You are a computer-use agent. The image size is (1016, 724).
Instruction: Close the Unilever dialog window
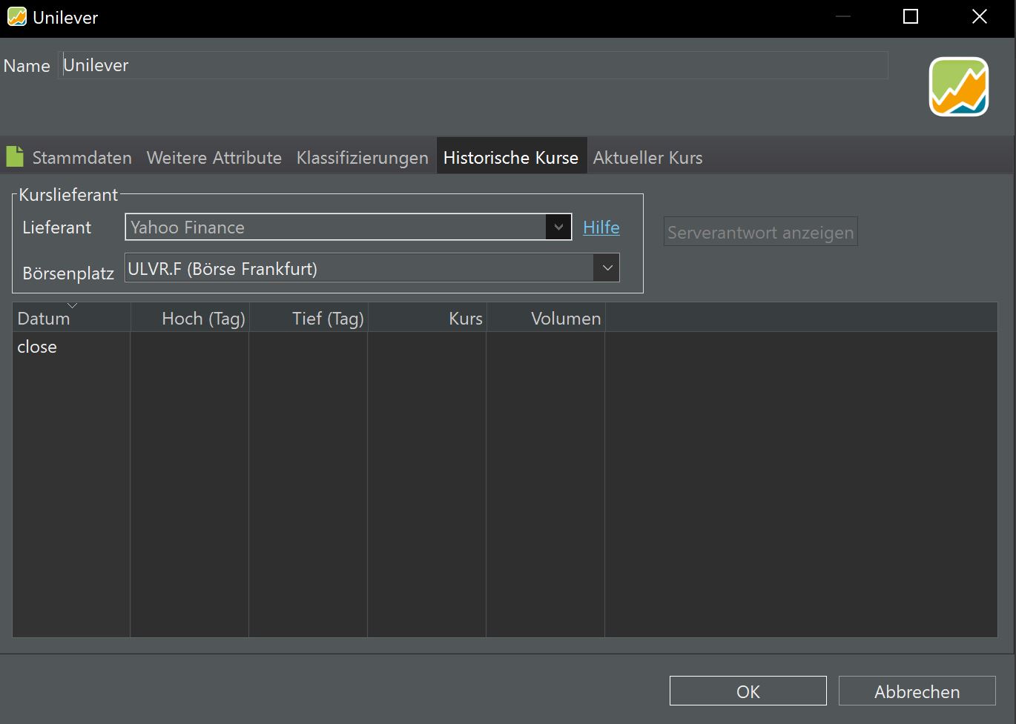point(979,17)
